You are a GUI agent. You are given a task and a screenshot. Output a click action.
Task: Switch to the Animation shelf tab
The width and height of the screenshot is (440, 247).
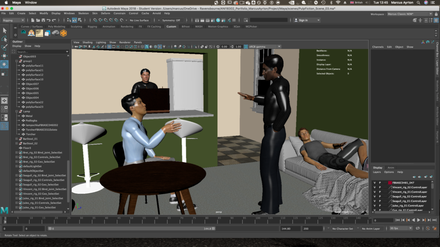[x=109, y=27]
